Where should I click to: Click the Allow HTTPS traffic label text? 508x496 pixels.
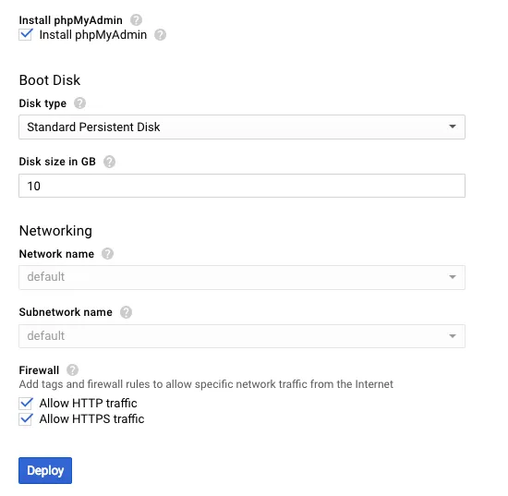point(91,419)
